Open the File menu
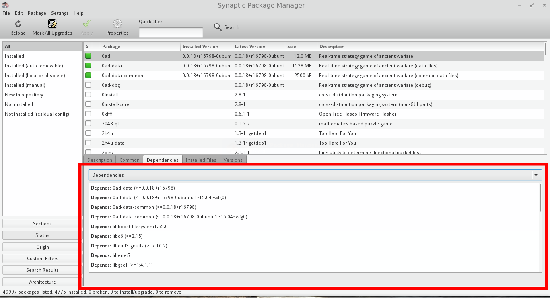550x298 pixels. click(x=6, y=13)
